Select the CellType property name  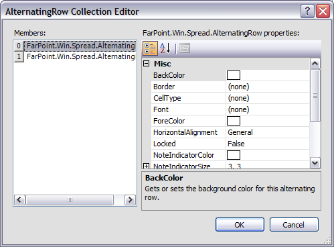[167, 98]
